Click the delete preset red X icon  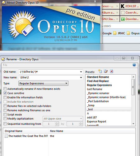[x=111, y=71]
